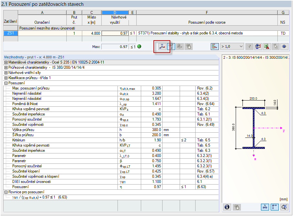Toggle the colored result bars icon

click(x=215, y=46)
